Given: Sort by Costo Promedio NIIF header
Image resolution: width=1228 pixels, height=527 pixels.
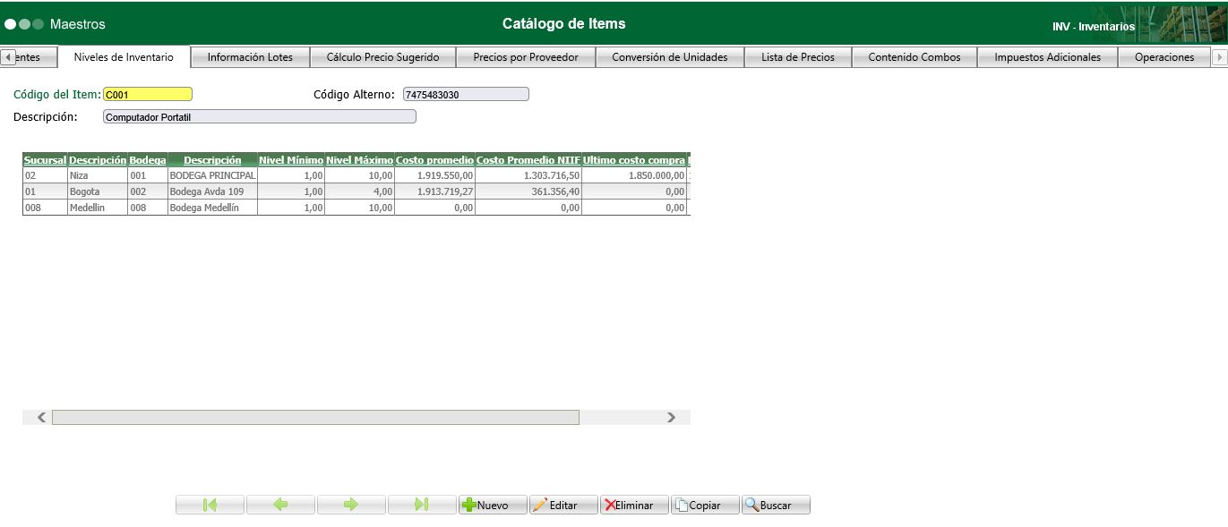Looking at the screenshot, I should 528,160.
